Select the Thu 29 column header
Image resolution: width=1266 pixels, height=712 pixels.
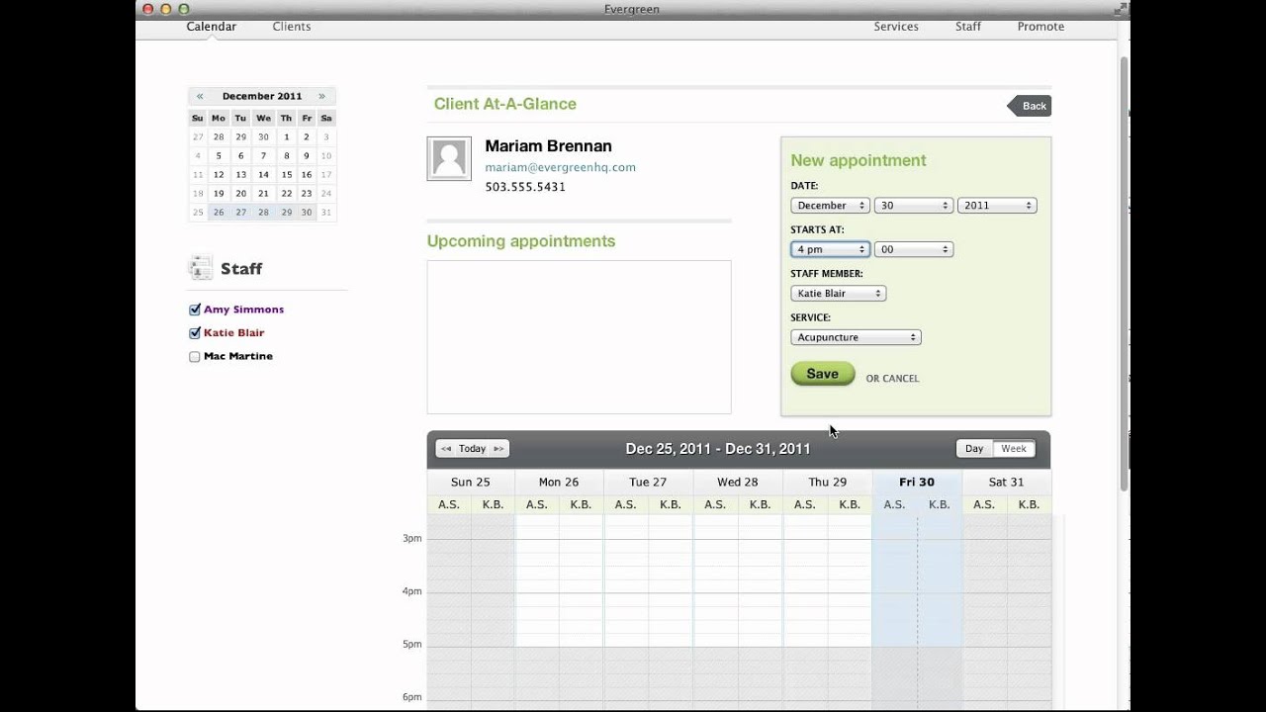coord(827,483)
